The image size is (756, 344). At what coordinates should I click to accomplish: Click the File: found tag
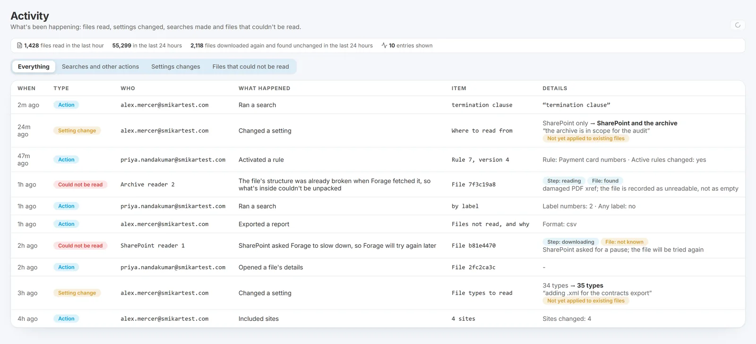pyautogui.click(x=605, y=181)
